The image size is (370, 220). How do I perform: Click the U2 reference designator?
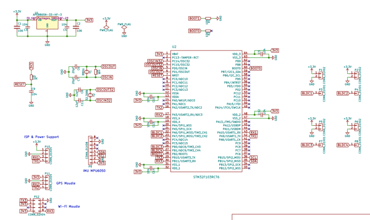(174, 47)
